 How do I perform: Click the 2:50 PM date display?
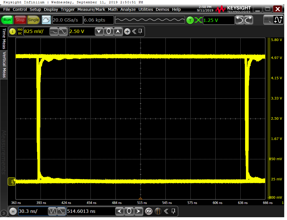click(x=205, y=9)
